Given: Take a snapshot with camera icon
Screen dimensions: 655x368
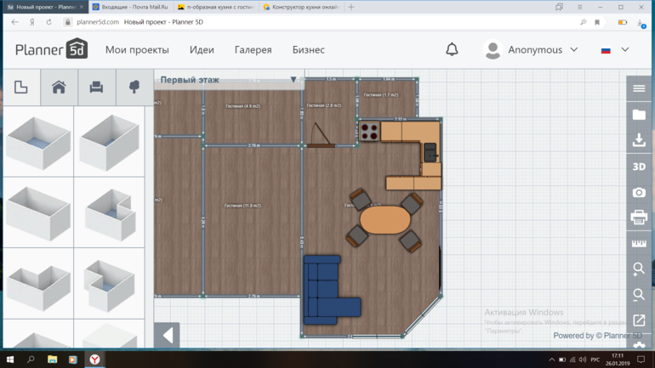Looking at the screenshot, I should coord(639,192).
